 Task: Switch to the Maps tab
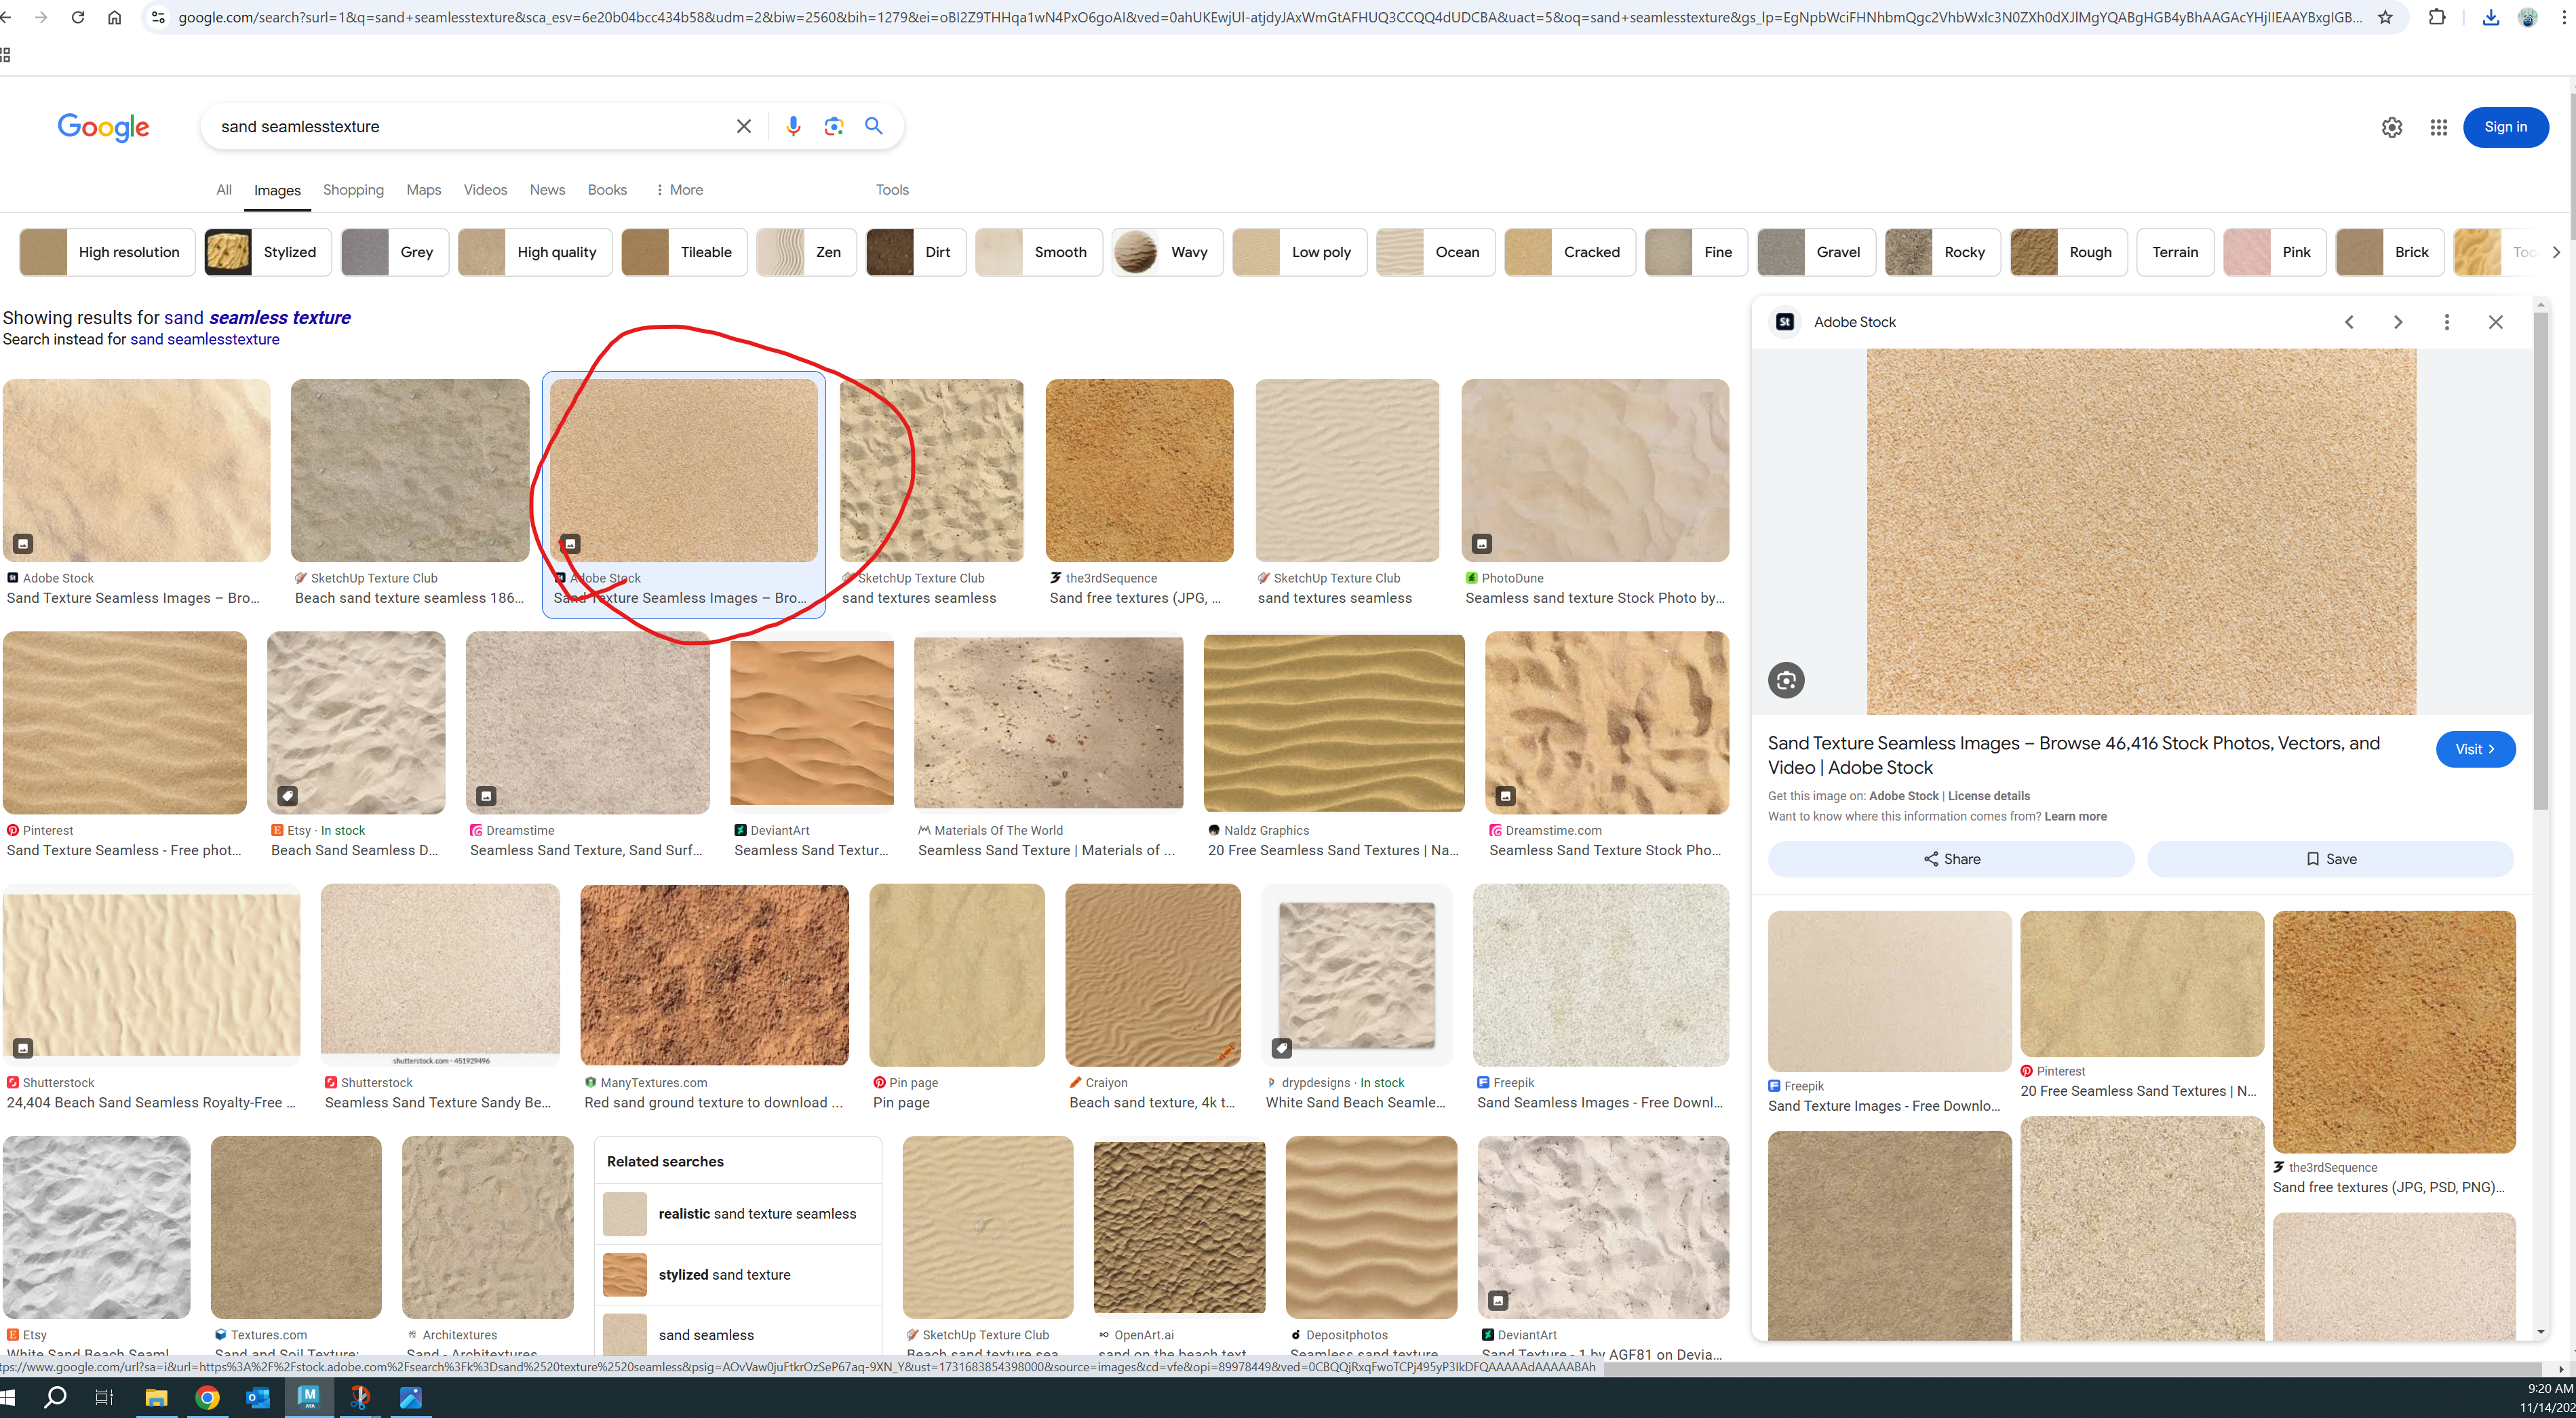(423, 190)
